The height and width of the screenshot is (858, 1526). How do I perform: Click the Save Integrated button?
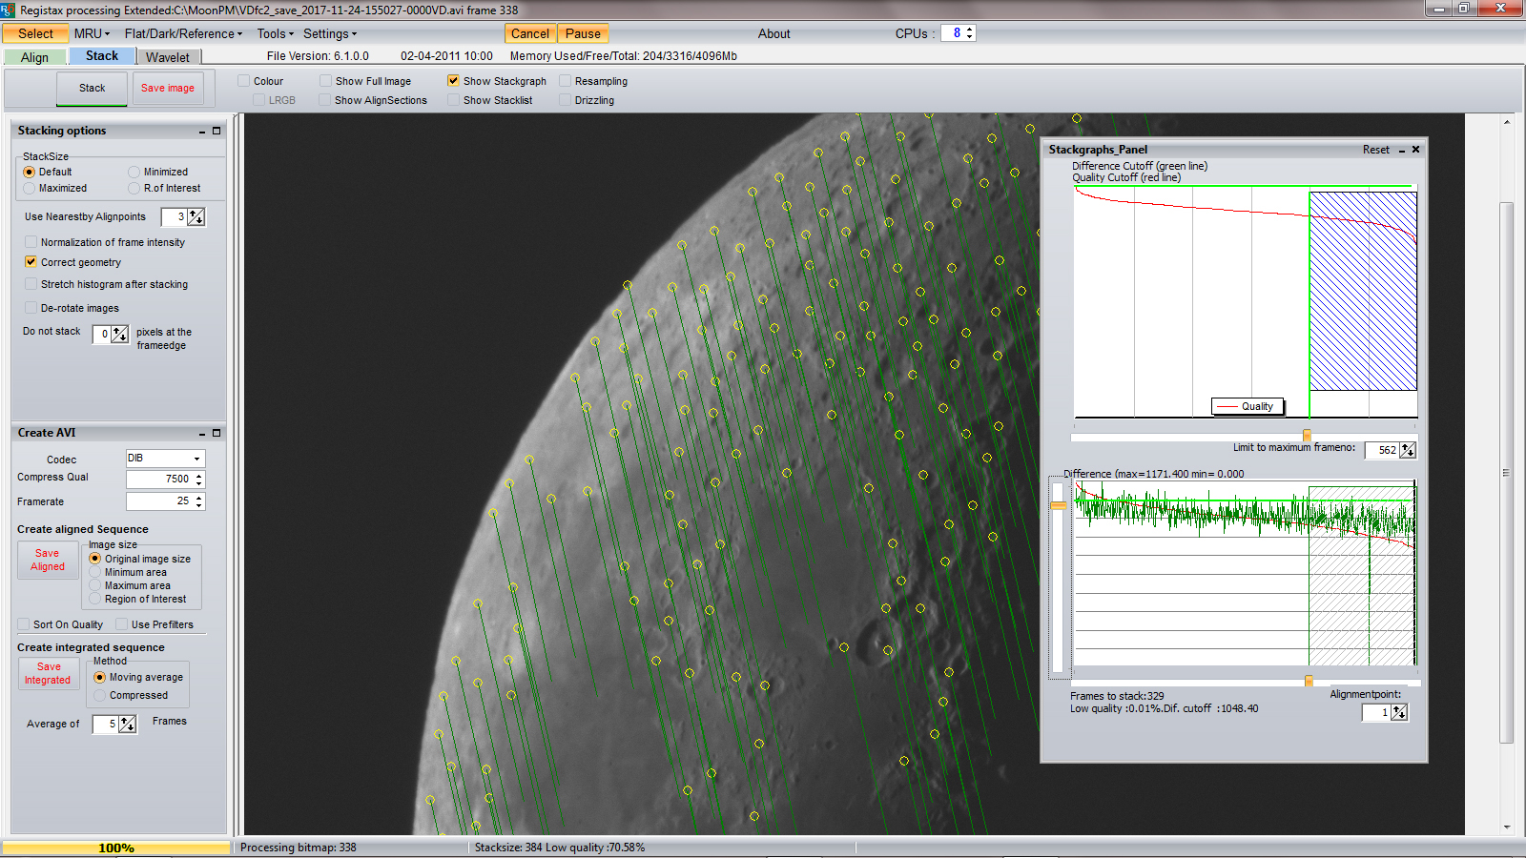pyautogui.click(x=48, y=673)
